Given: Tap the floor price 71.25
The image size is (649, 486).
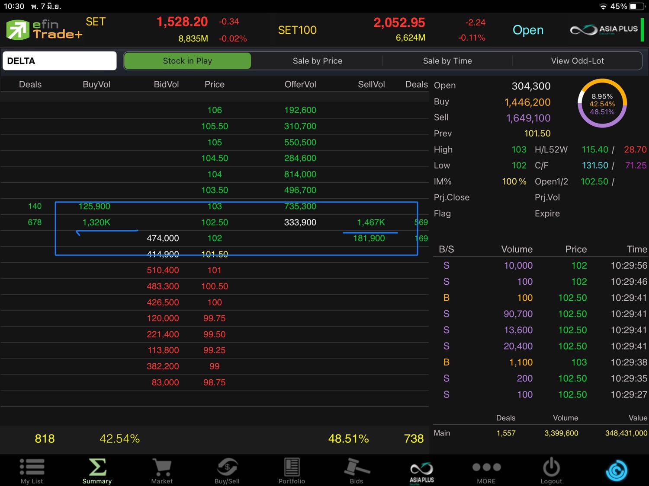Looking at the screenshot, I should coord(636,165).
